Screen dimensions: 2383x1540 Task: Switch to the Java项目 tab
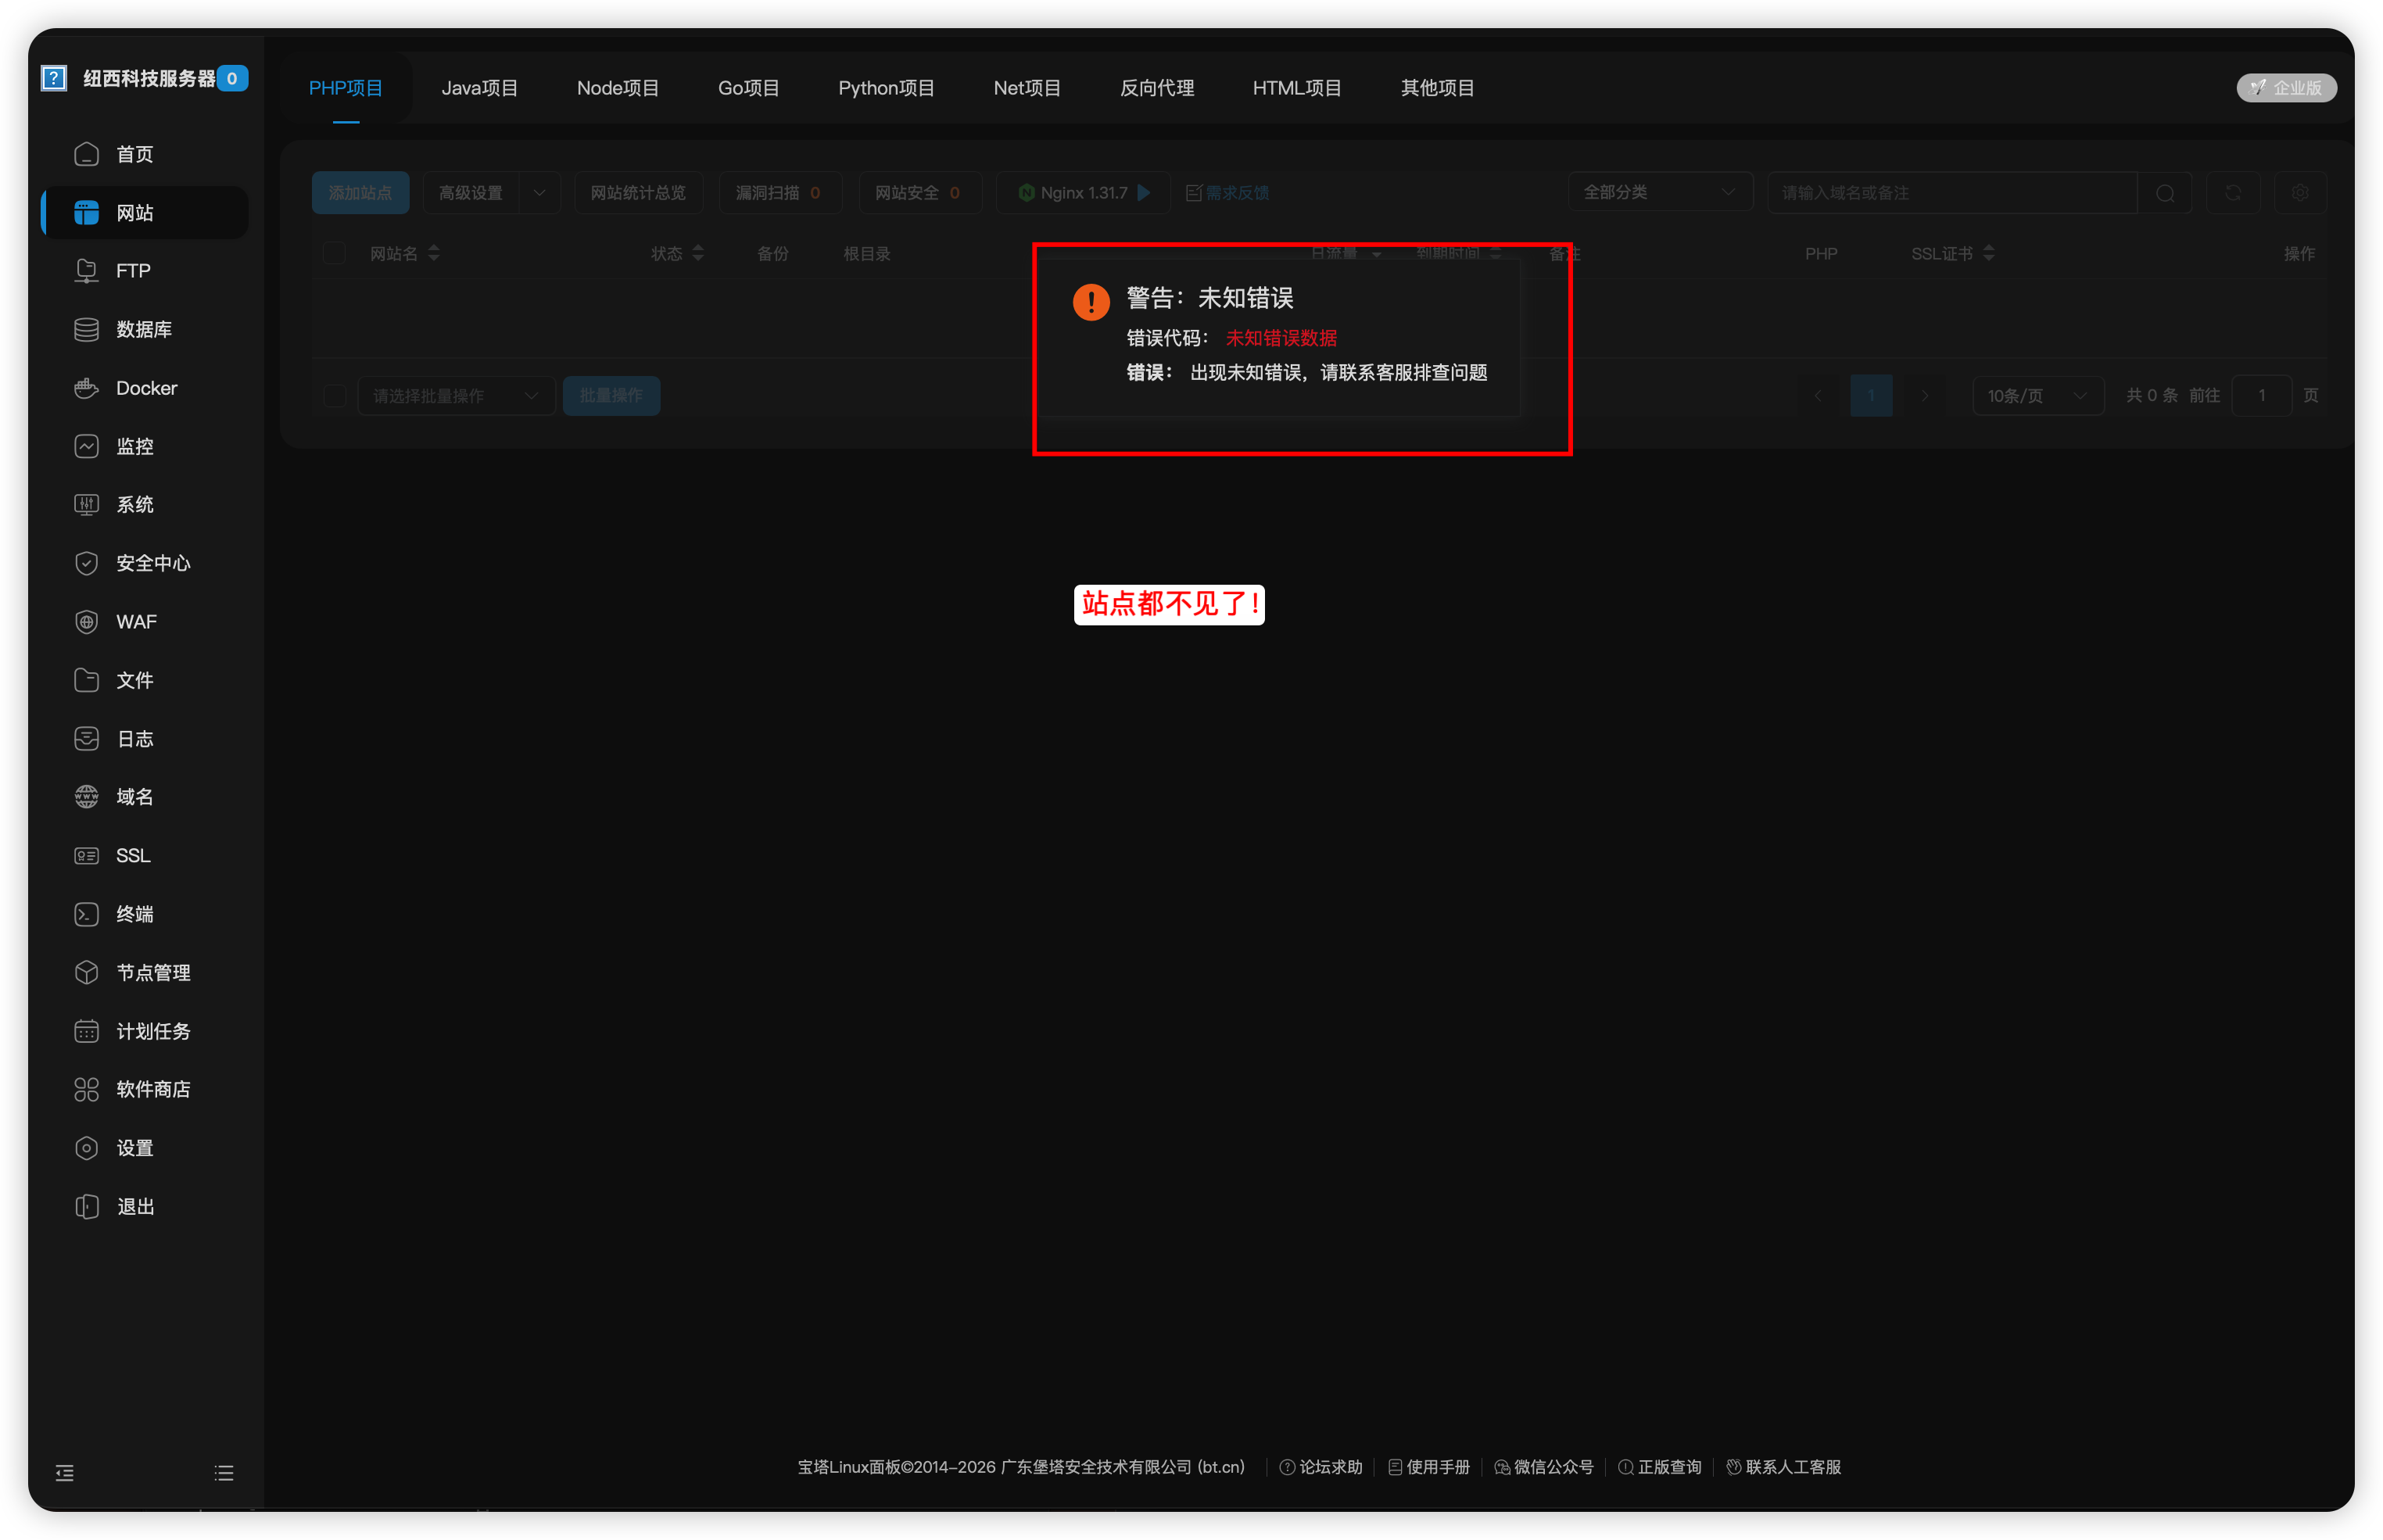pos(480,88)
